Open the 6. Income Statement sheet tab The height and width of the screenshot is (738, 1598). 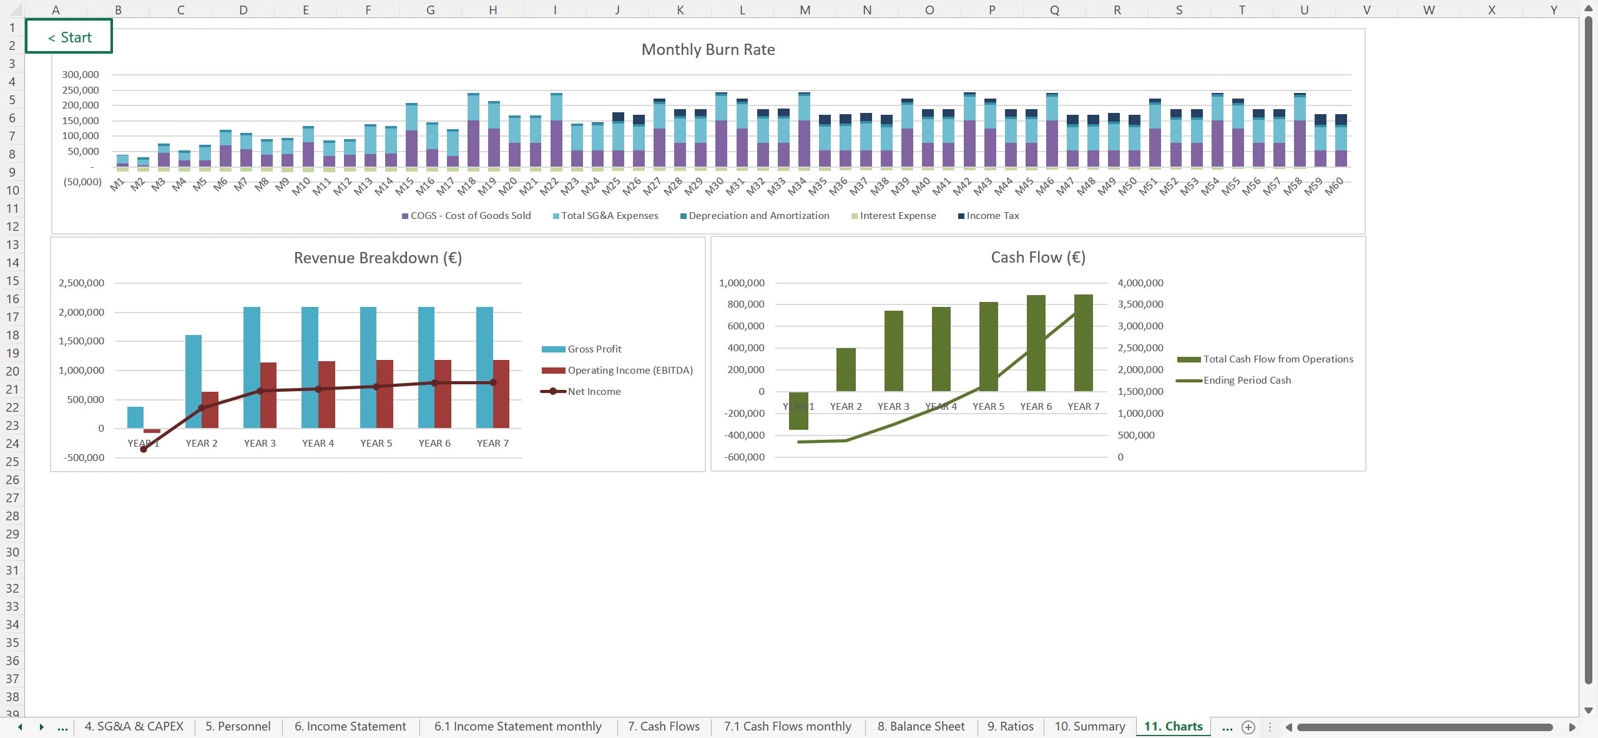click(x=350, y=727)
